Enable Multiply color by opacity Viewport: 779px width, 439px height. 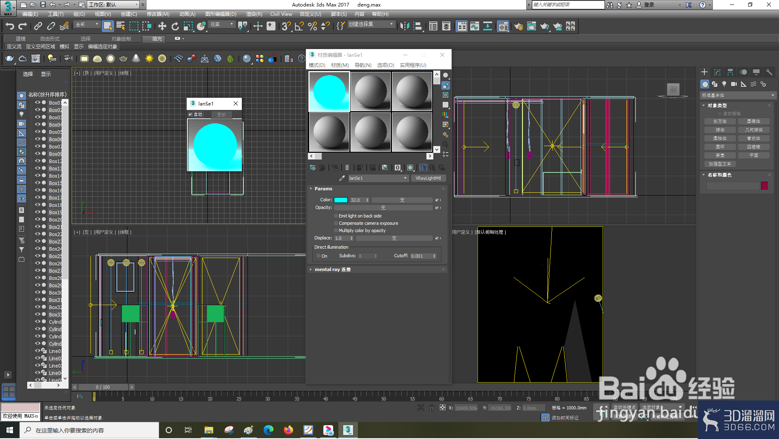pos(336,230)
